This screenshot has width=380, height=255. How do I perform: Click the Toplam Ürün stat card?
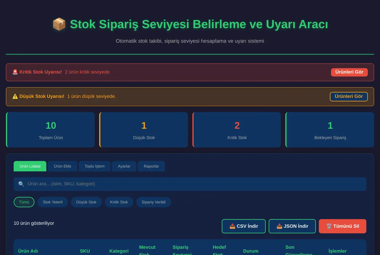50,130
